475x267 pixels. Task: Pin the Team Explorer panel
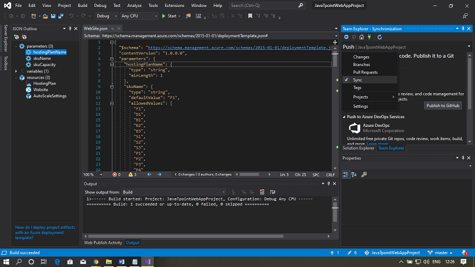point(463,28)
